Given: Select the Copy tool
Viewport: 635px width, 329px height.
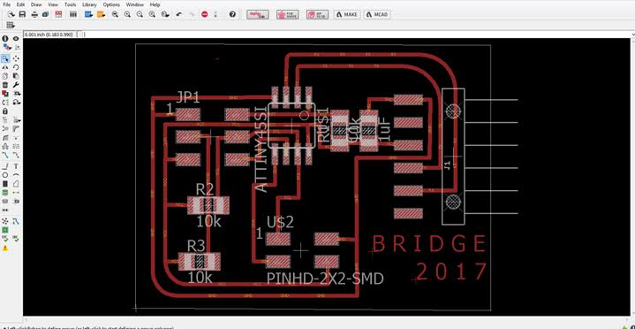Looking at the screenshot, I should coord(5,76).
